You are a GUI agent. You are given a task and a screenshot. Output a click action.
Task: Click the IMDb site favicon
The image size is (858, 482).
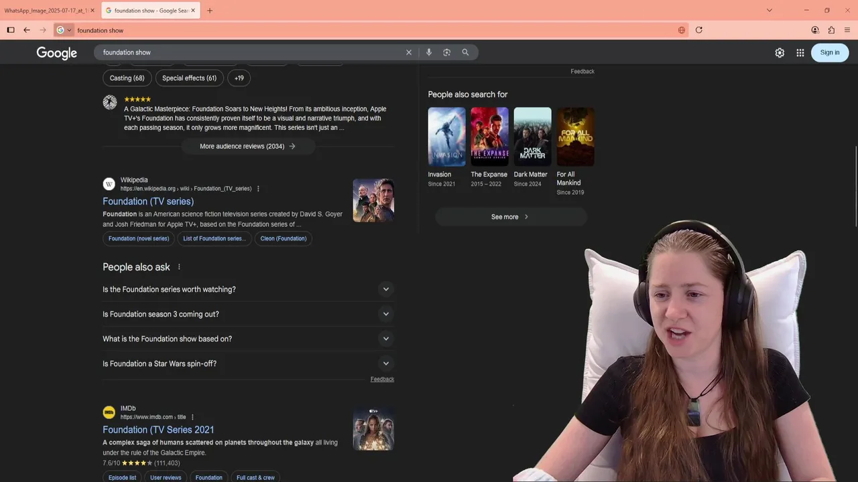[109, 412]
